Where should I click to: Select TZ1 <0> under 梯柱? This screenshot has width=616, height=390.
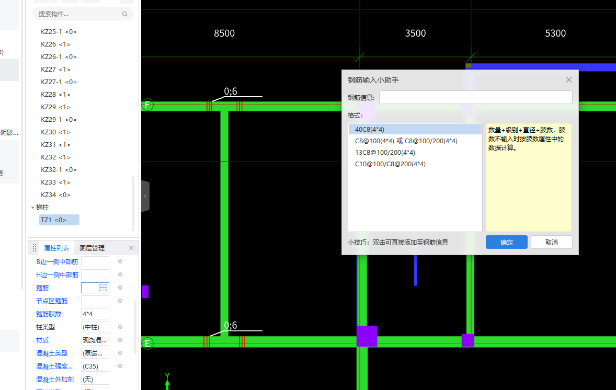coord(59,220)
